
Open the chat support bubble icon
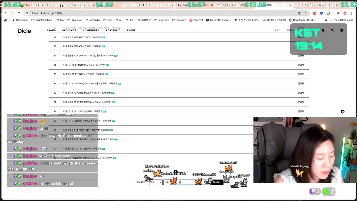point(342,112)
